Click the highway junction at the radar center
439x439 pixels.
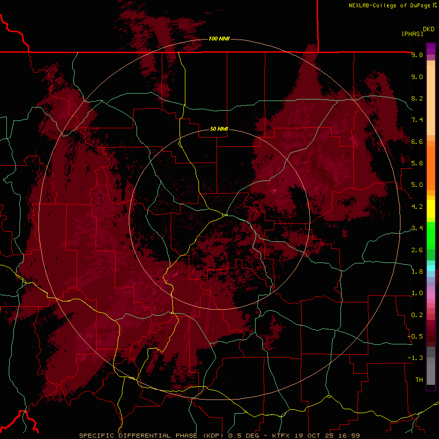click(224, 215)
